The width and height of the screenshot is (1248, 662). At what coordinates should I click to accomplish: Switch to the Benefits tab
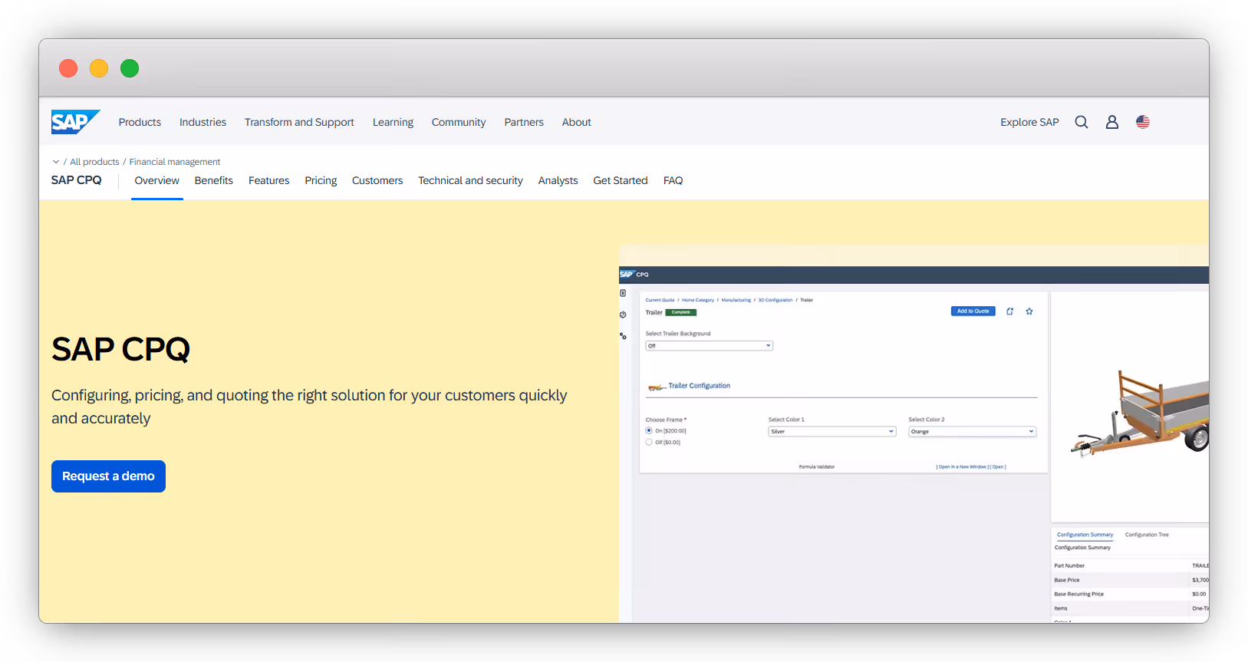coord(214,181)
